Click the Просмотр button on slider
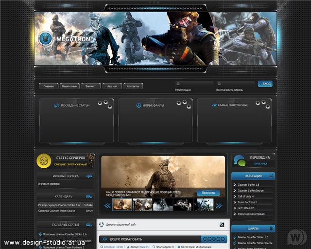The image size is (311, 249). pos(208,193)
